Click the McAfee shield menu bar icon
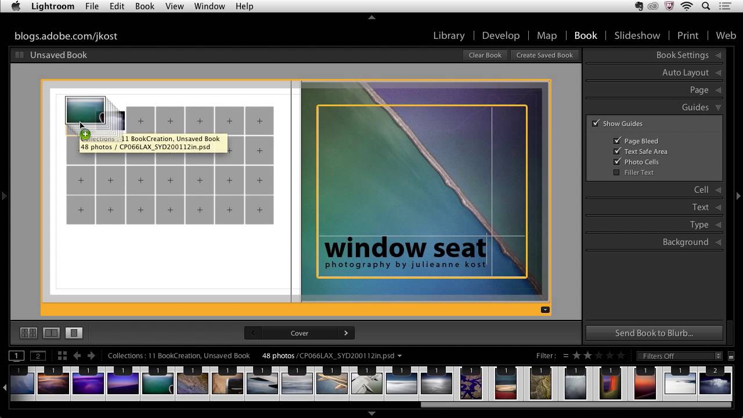 coord(669,6)
